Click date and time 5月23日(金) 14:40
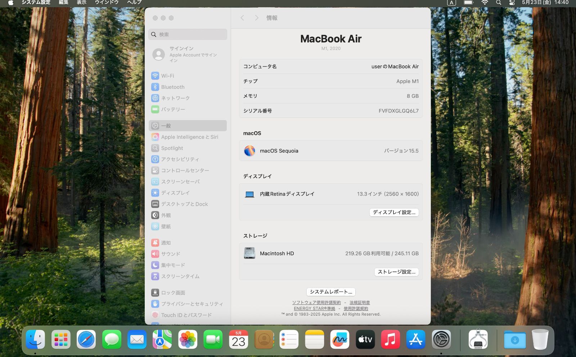This screenshot has width=576, height=357. [x=545, y=3]
